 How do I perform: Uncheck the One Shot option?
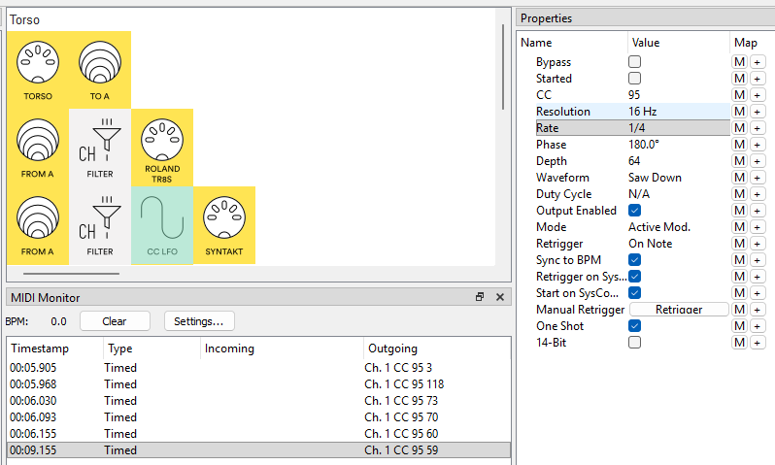(x=635, y=326)
